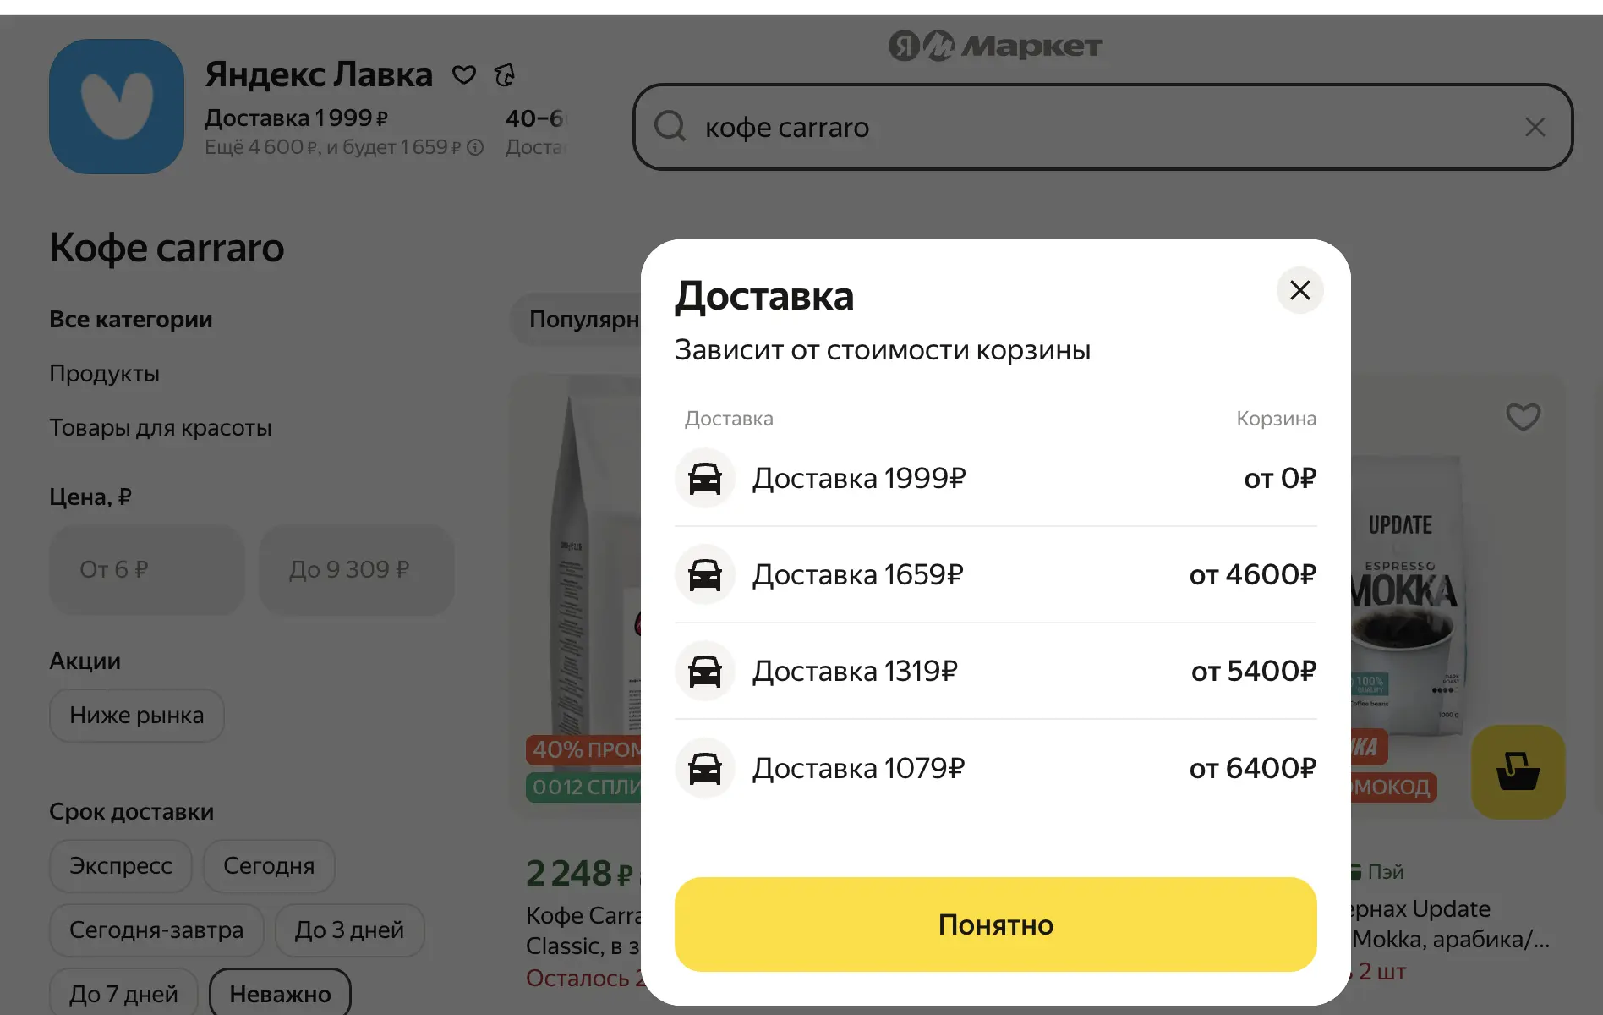Screen dimensions: 1603x1015
Task: Select the Экспресс delivery filter
Action: (x=120, y=866)
